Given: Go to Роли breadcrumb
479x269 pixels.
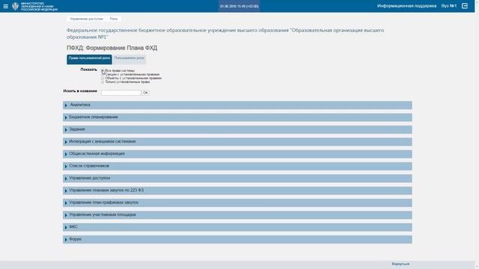Looking at the screenshot, I should point(114,19).
